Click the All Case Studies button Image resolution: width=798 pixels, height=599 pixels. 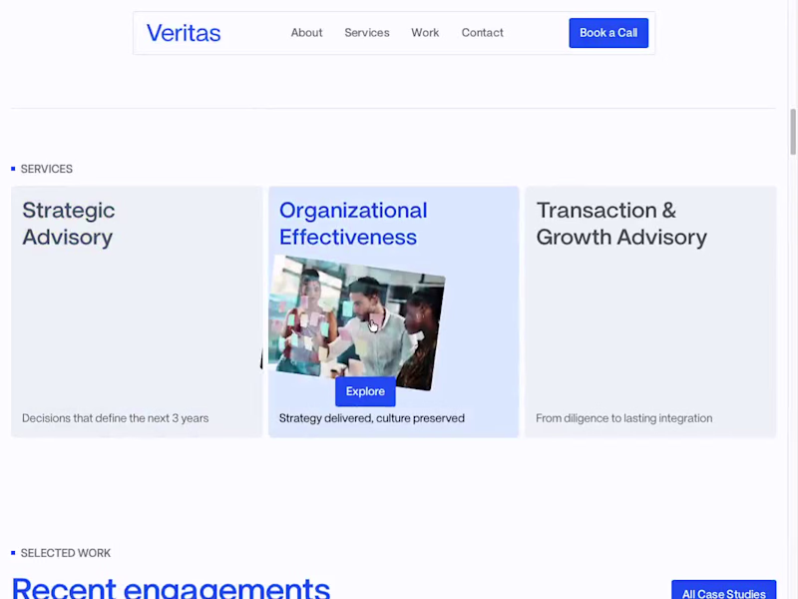pos(724,591)
